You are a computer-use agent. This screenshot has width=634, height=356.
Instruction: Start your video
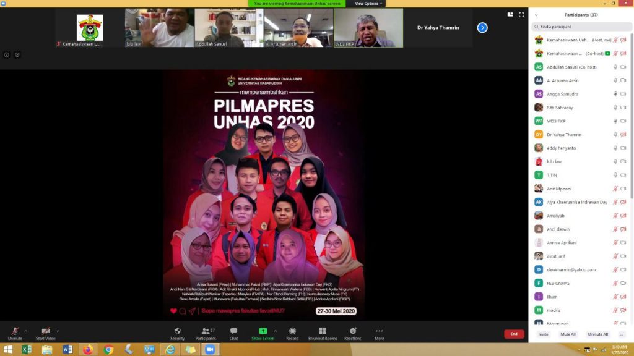coord(45,331)
